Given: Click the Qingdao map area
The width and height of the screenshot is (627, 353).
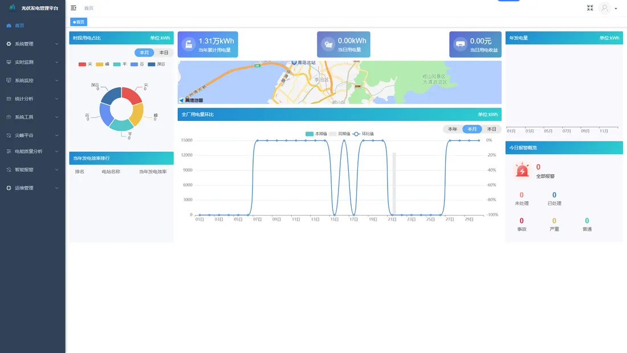Looking at the screenshot, I should (x=340, y=83).
